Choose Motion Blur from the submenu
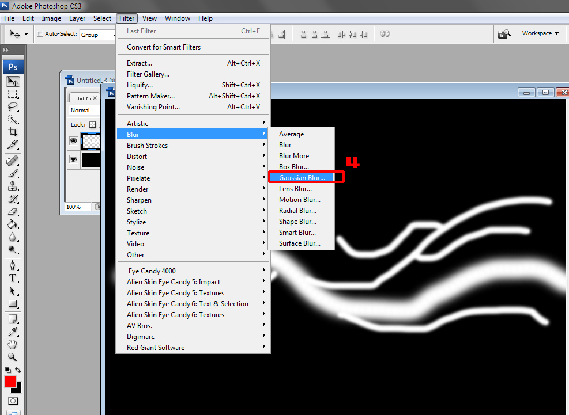The height and width of the screenshot is (415, 569). (301, 200)
